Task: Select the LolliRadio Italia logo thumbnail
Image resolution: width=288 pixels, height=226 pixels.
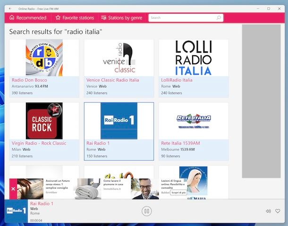Action: point(194,58)
